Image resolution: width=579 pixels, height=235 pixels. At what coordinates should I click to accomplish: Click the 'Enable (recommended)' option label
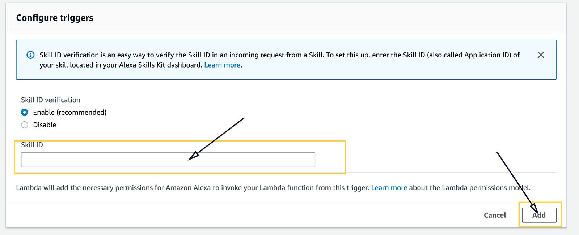69,112
